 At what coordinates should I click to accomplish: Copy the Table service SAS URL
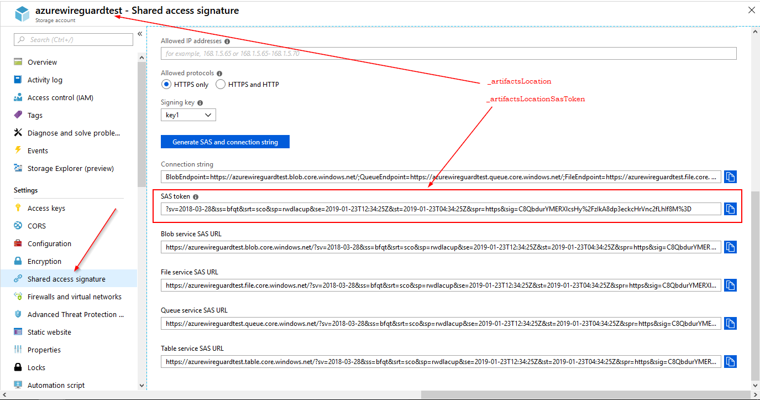731,361
